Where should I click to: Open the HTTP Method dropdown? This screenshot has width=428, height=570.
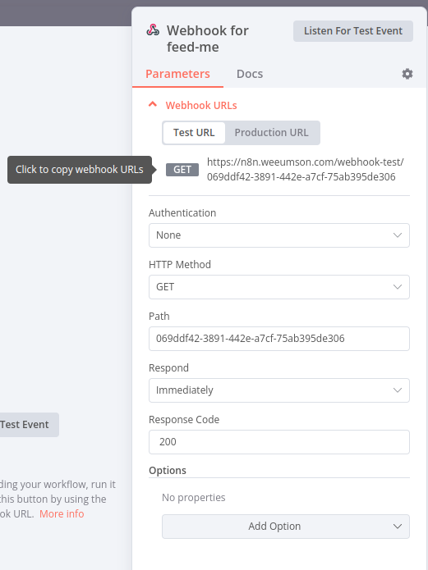point(279,287)
